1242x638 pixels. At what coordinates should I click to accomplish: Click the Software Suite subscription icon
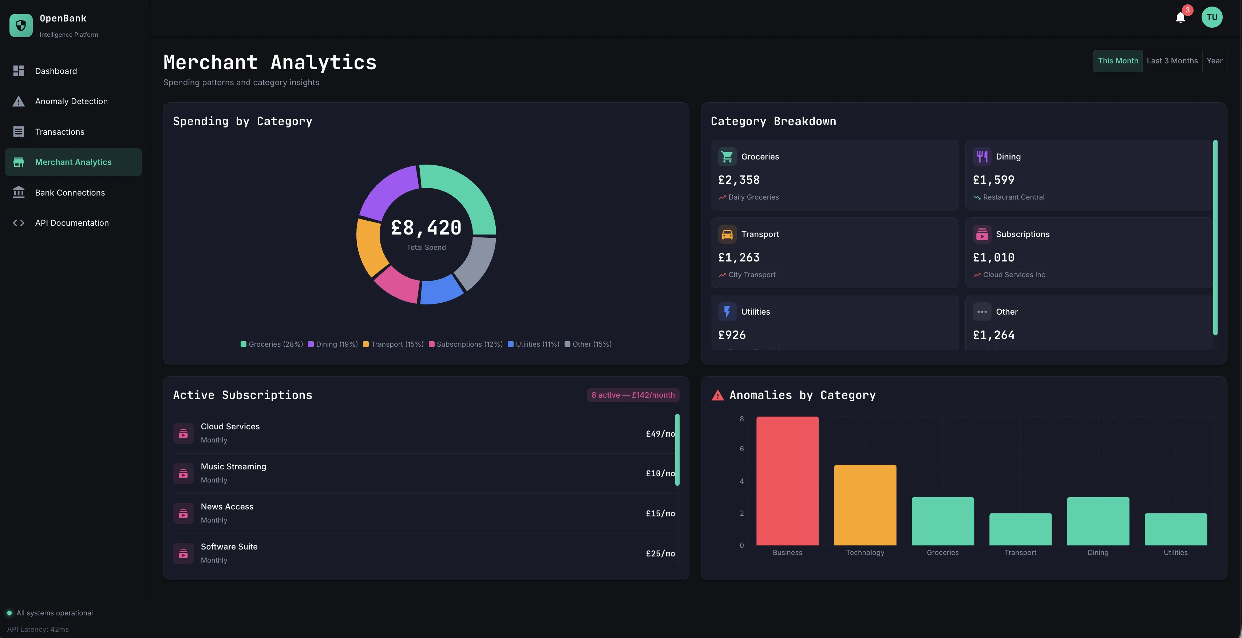coord(183,554)
